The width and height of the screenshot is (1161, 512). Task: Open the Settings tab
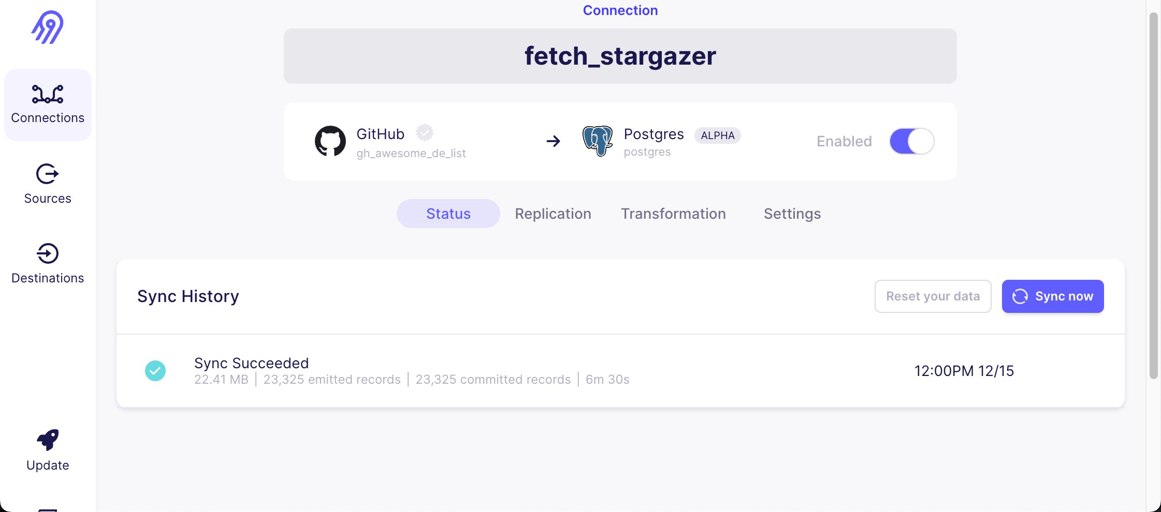pos(792,214)
